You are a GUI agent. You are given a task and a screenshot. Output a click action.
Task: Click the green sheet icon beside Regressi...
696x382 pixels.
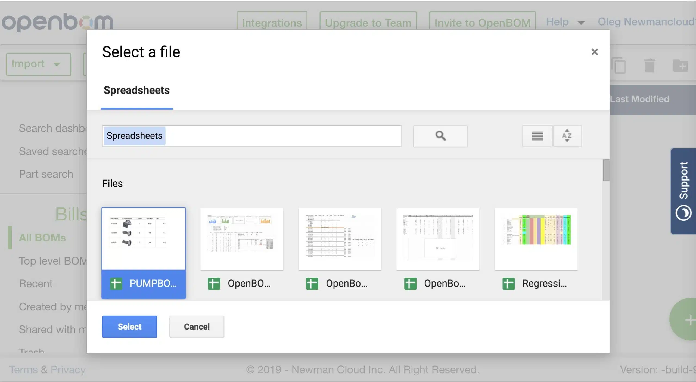[508, 284]
